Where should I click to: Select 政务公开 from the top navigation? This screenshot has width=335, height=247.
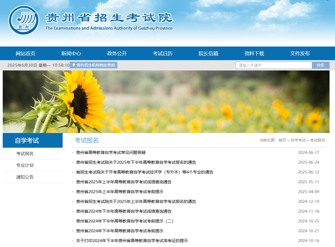click(117, 54)
